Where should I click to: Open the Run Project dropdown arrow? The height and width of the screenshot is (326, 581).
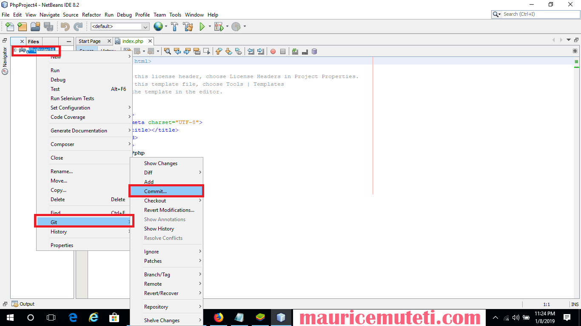(209, 27)
